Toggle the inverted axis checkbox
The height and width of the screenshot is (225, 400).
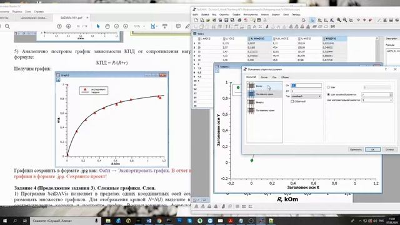(x=292, y=101)
